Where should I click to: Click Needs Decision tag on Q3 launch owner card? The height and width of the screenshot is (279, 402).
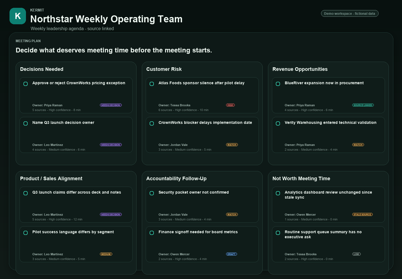[111, 145]
